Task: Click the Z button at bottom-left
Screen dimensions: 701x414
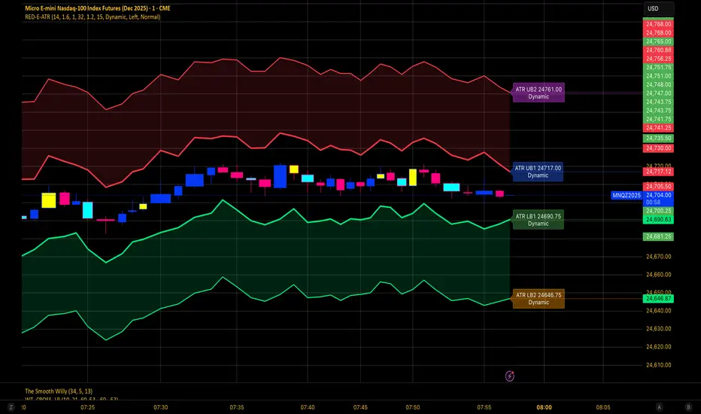Action: coord(11,407)
